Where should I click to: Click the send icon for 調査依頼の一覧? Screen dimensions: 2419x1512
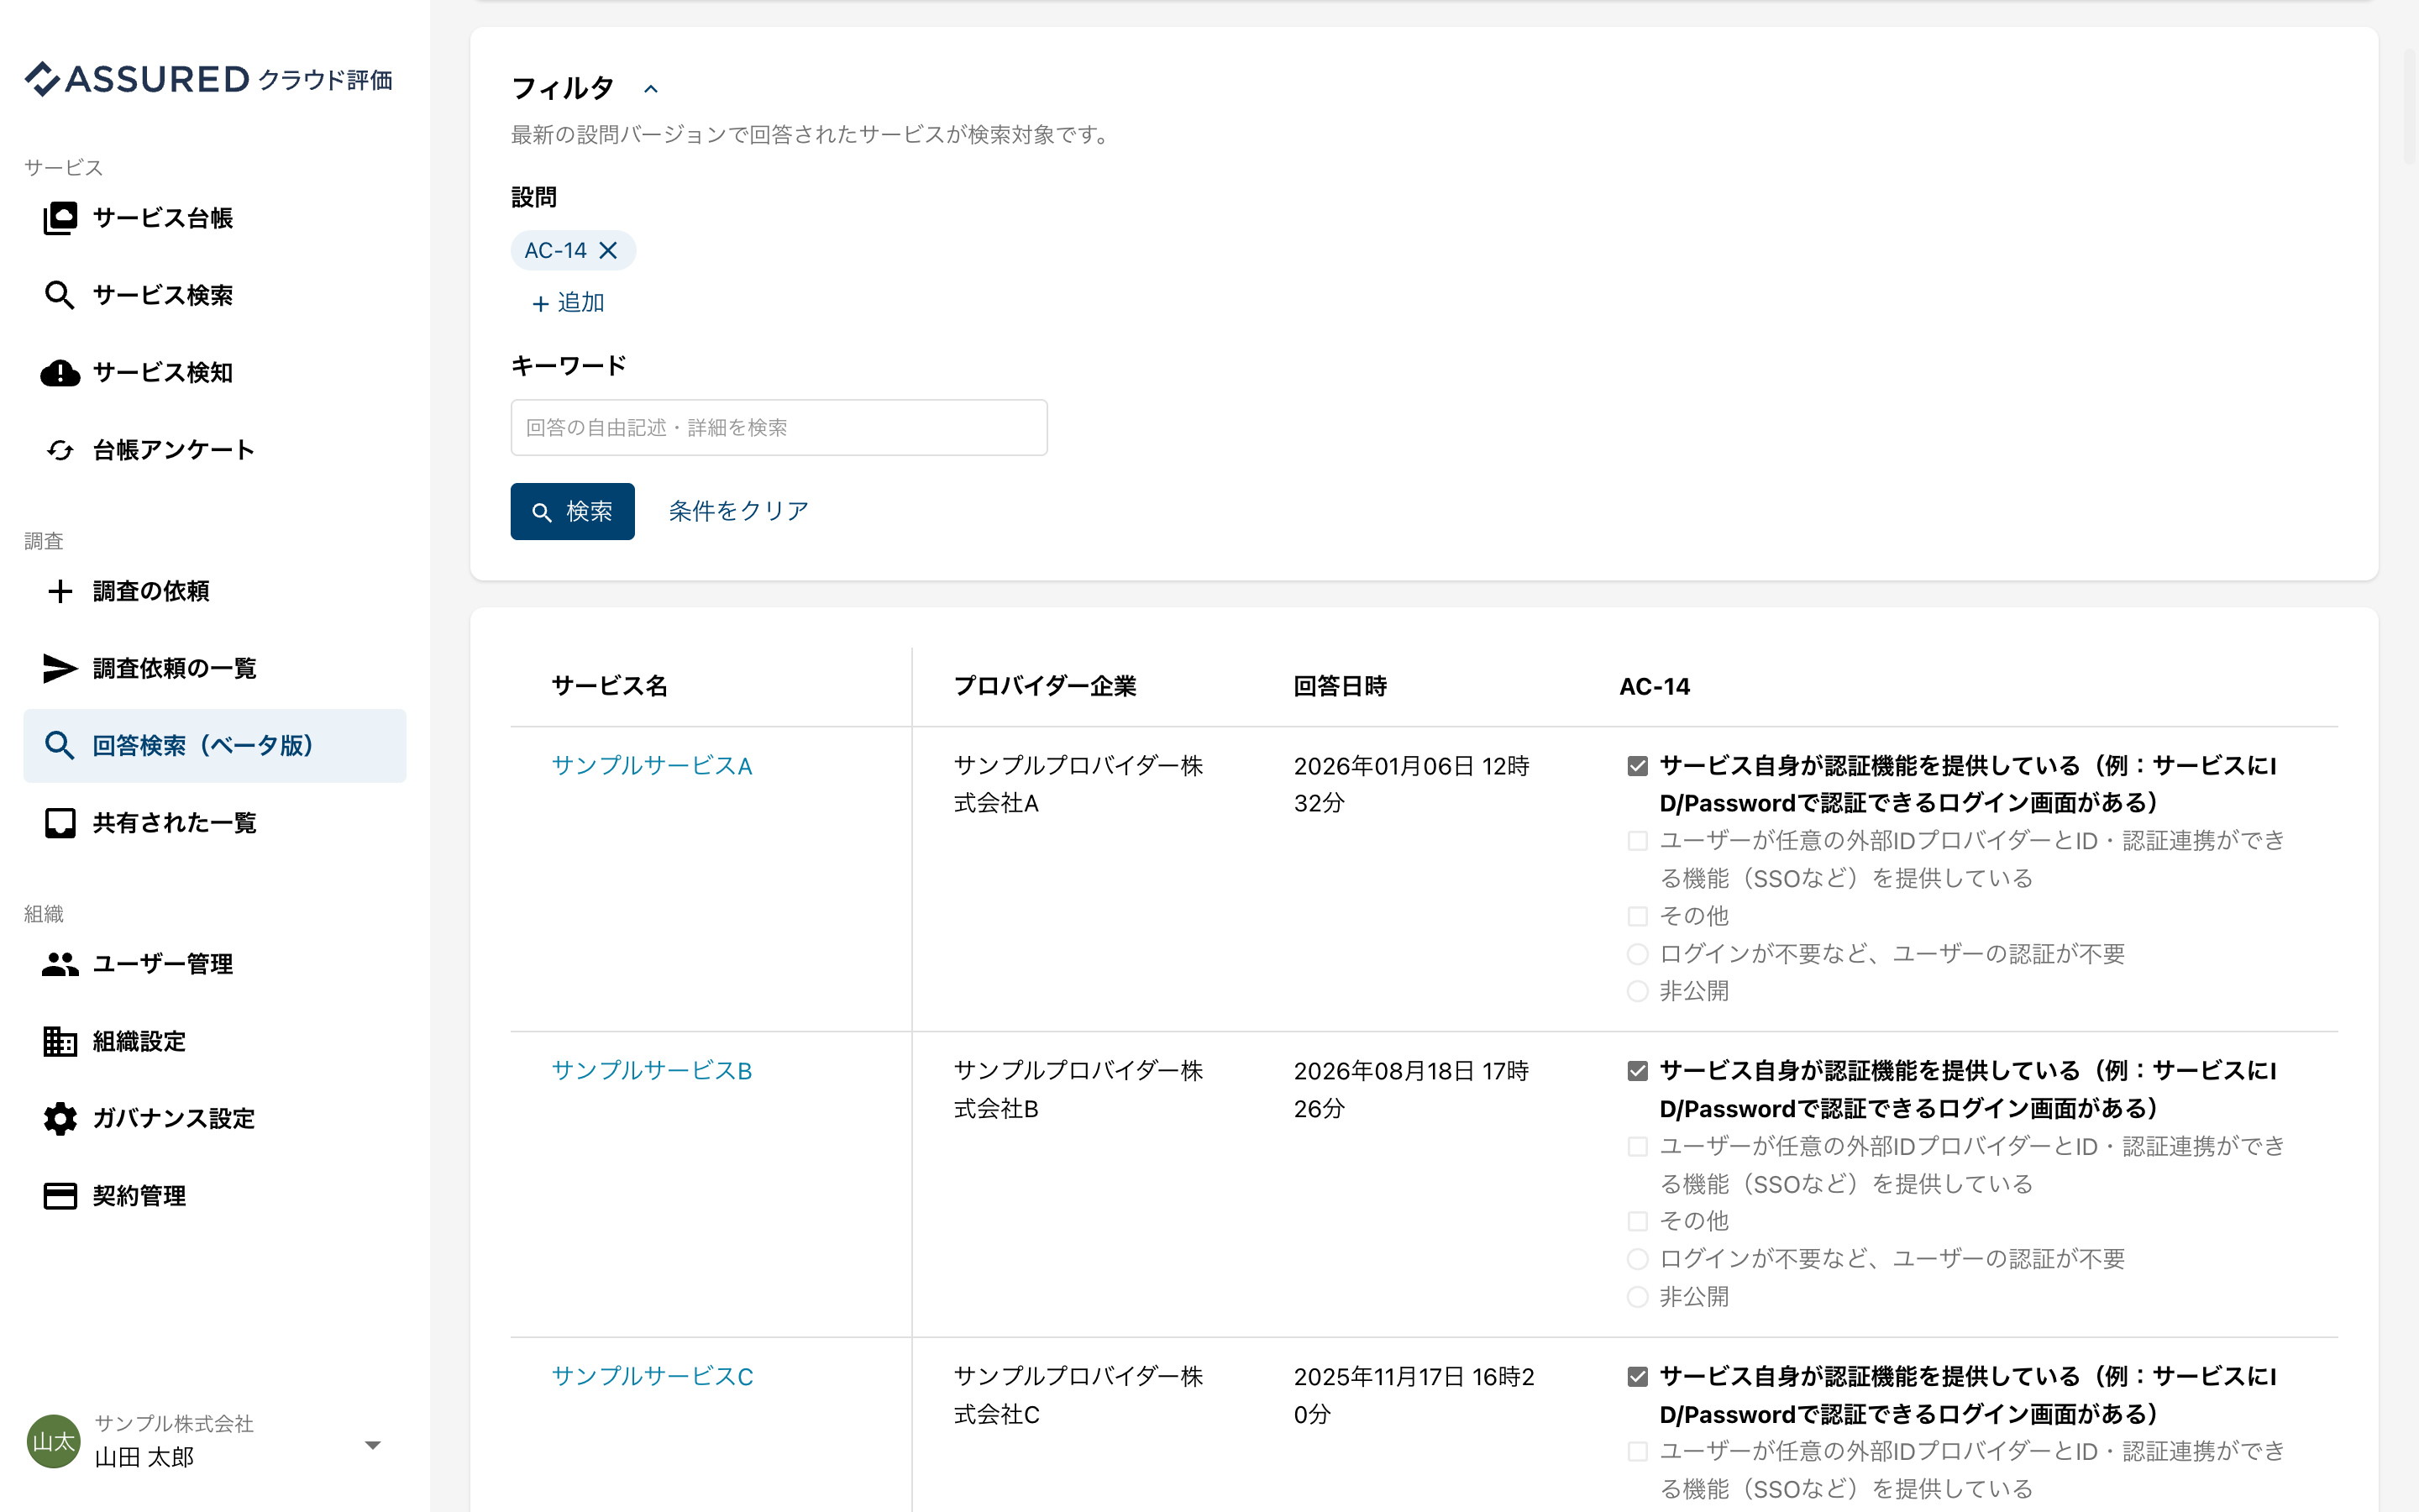tap(60, 668)
